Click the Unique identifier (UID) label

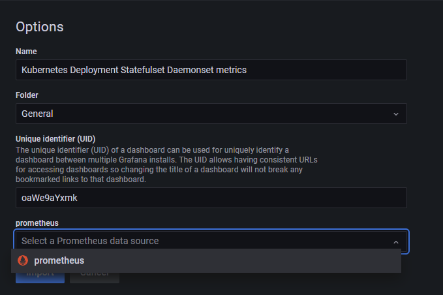click(x=55, y=139)
